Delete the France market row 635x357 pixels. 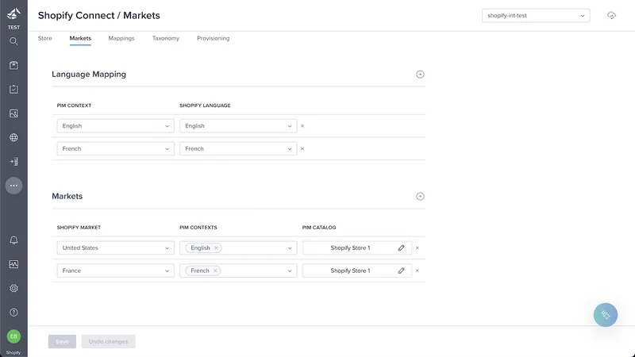click(418, 271)
